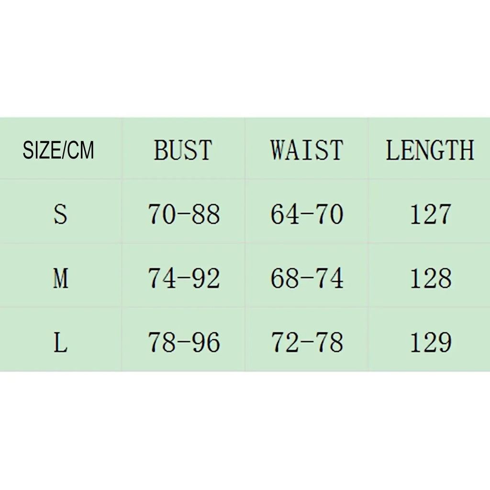
Task: Click the 72-78 waist cell
Action: 307,342
